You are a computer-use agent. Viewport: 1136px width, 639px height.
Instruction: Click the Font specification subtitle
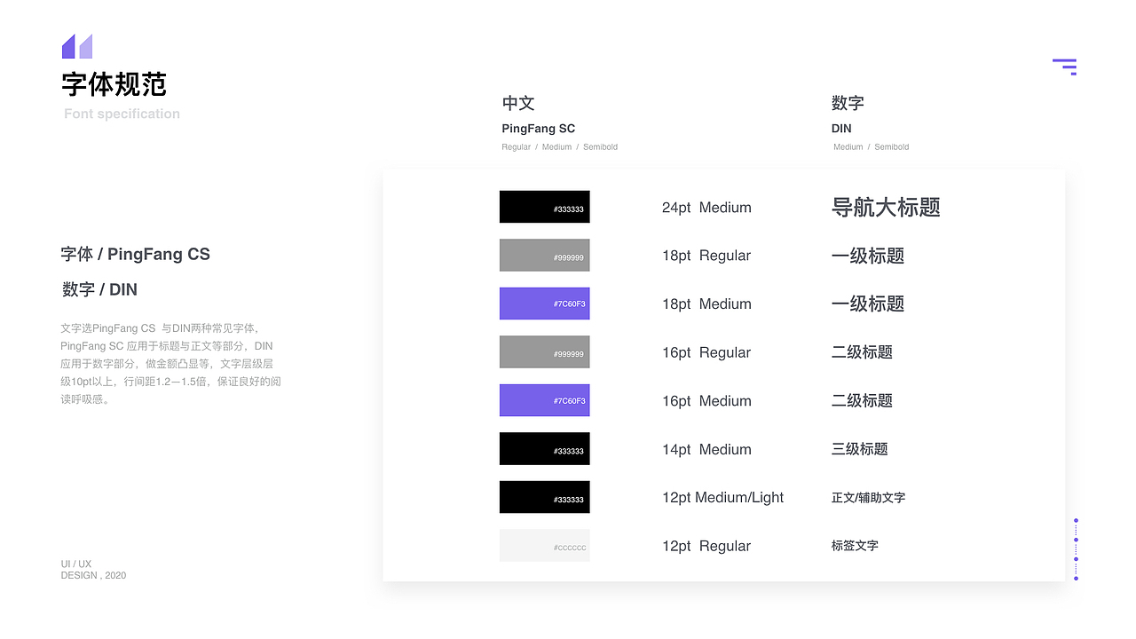click(121, 114)
